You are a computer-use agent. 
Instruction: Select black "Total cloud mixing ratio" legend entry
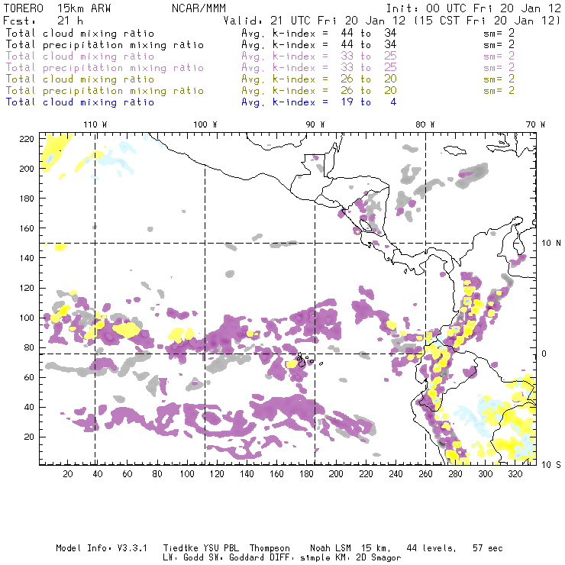click(x=80, y=34)
